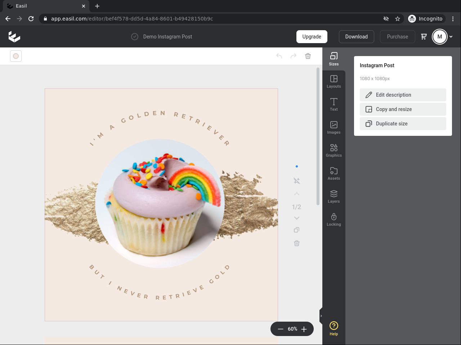
Task: Open the Help menu
Action: (334, 329)
